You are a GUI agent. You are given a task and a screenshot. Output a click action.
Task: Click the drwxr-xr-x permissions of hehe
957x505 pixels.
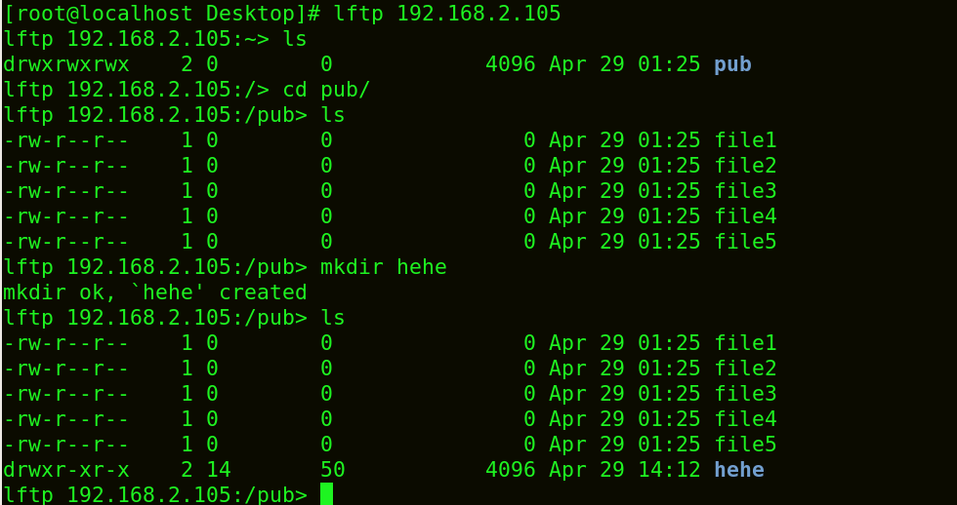coord(66,470)
